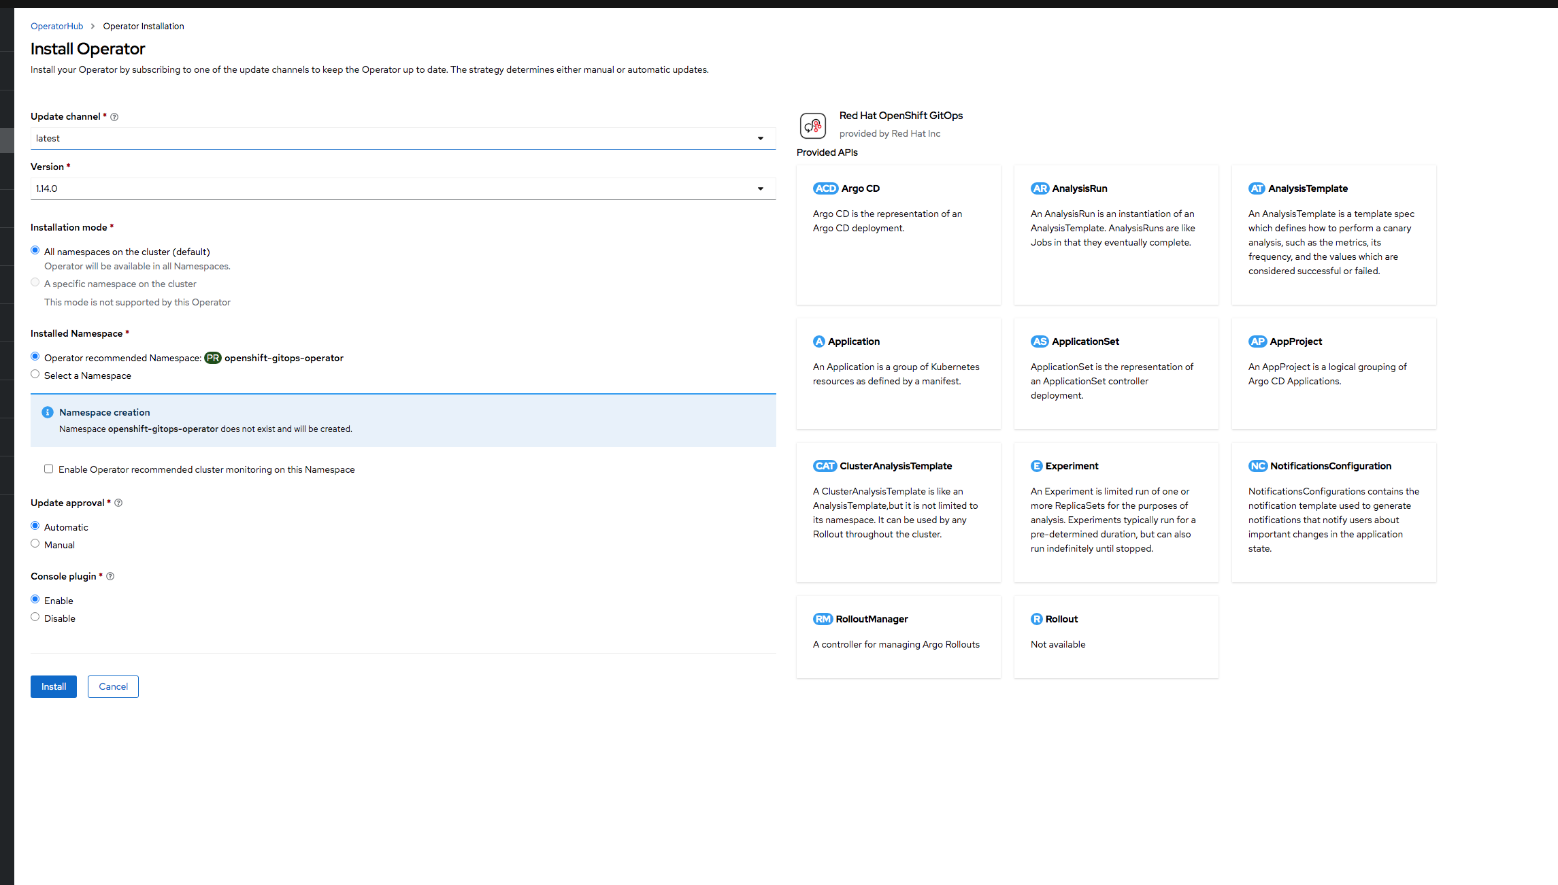
Task: Click the CAT badge for ClusterAnalysisTemplate
Action: (x=825, y=466)
